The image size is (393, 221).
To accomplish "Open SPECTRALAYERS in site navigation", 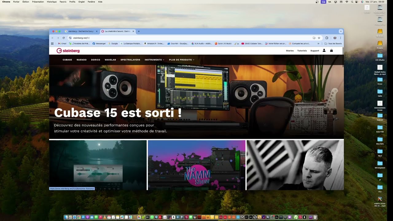I will 130,60.
